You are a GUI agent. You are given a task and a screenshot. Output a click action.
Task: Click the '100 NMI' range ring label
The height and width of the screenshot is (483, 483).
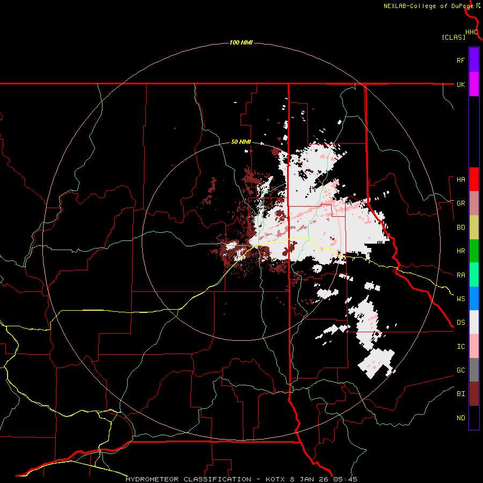(x=241, y=42)
